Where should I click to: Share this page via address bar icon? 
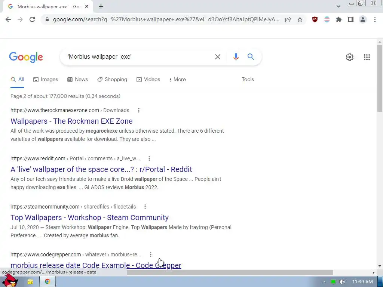(288, 19)
